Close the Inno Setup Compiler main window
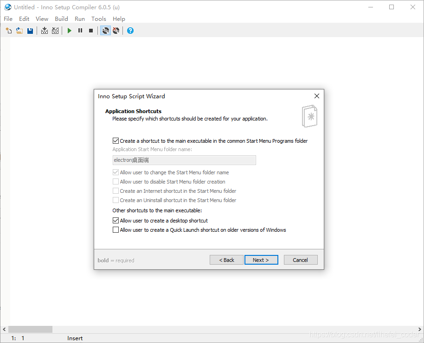 point(413,7)
